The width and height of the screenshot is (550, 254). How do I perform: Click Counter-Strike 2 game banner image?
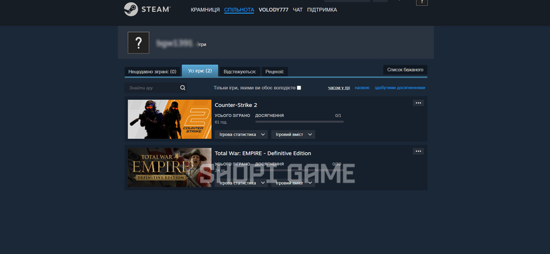169,119
